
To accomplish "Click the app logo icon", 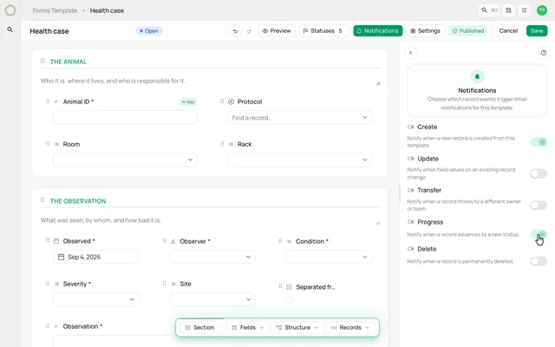I will (x=10, y=10).
